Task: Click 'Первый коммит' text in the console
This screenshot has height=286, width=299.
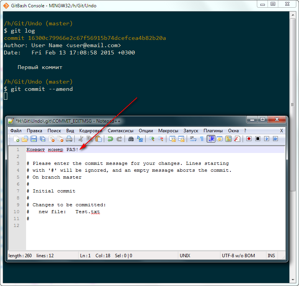Action: [x=40, y=67]
